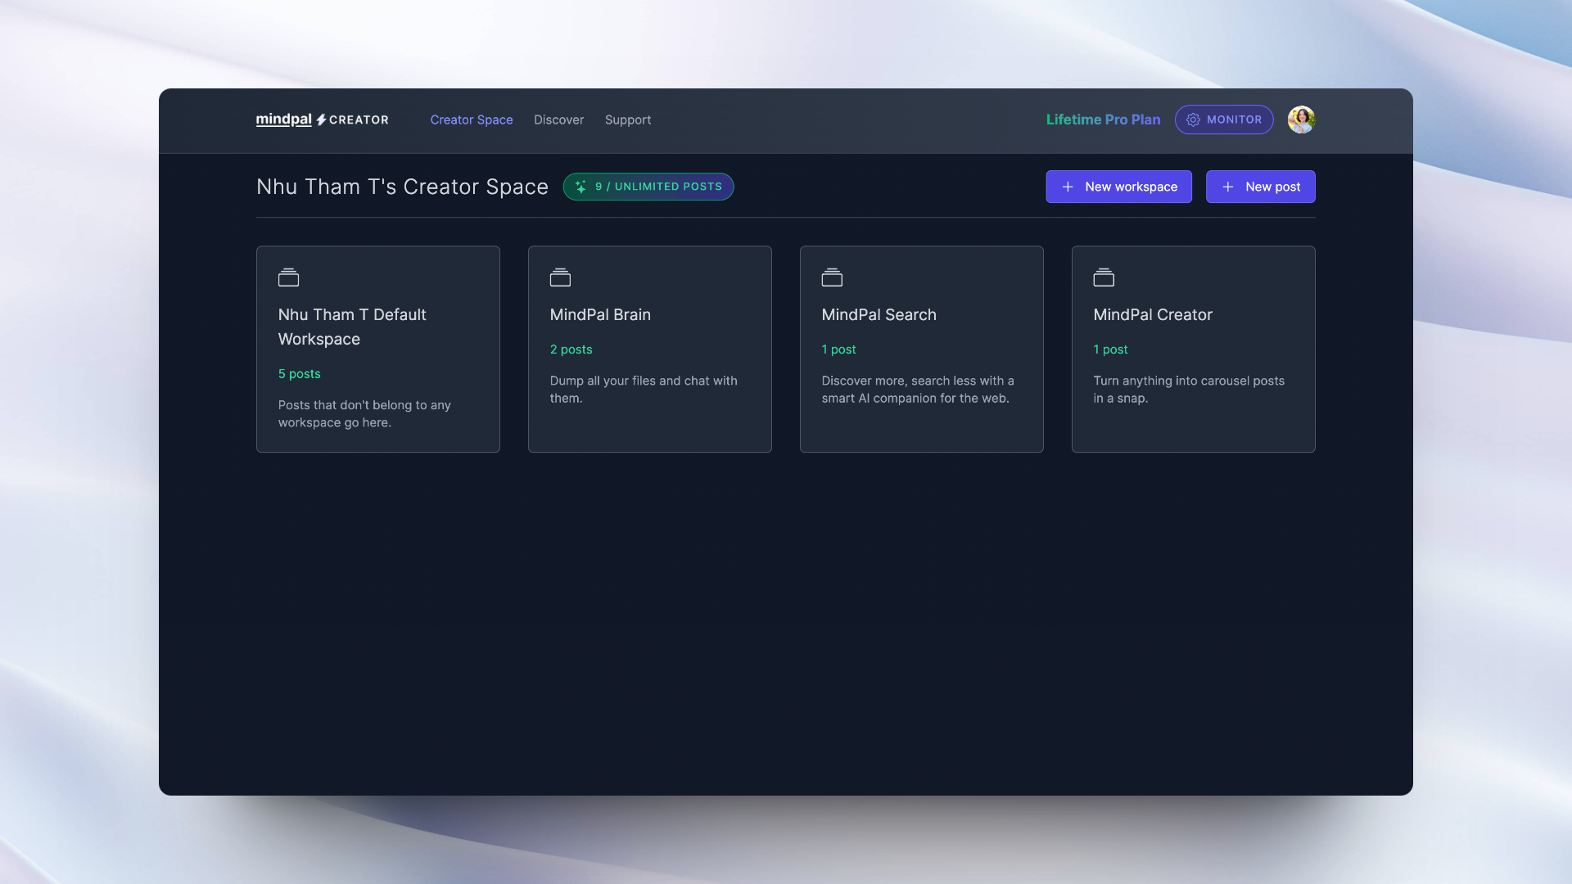
Task: Create a New workspace
Action: (x=1118, y=187)
